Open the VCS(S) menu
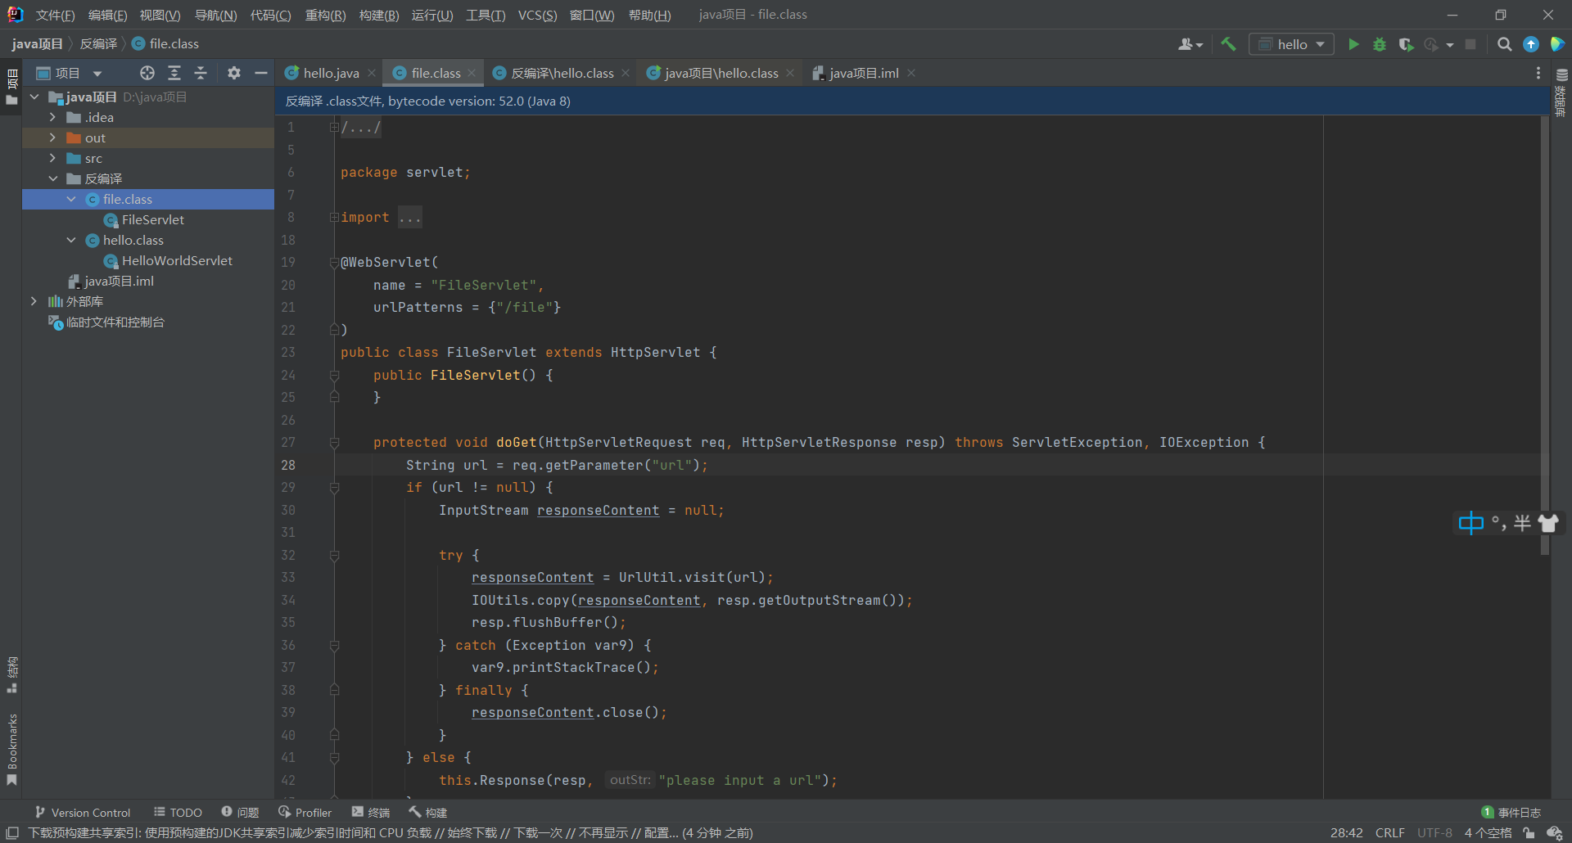The image size is (1572, 843). coord(537,15)
